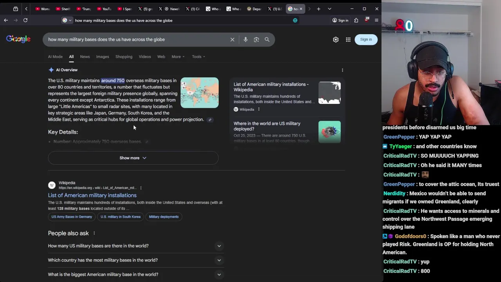501x282 pixels.
Task: Open the More search filters dropdown
Action: (178, 57)
